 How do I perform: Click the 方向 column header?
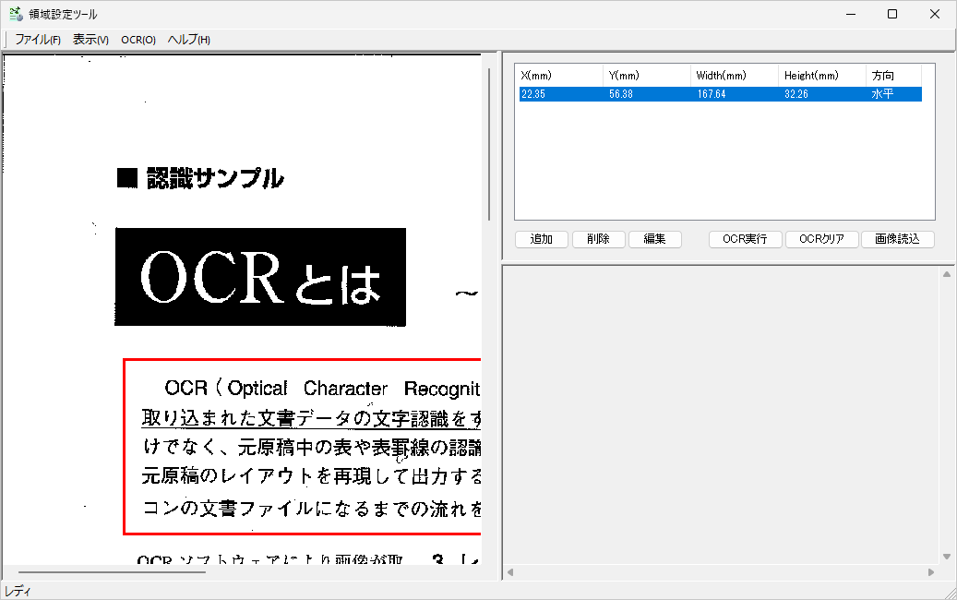tap(893, 76)
